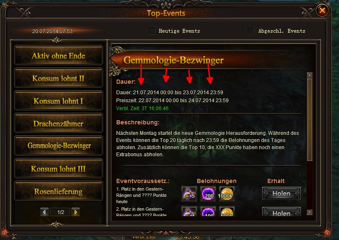Go to next page of the event list

coord(76,212)
